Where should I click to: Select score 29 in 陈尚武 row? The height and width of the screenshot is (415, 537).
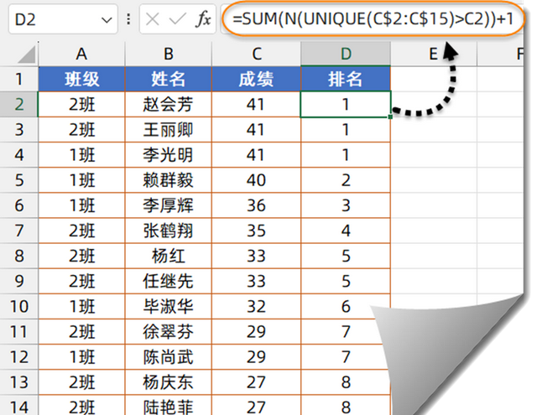(256, 357)
